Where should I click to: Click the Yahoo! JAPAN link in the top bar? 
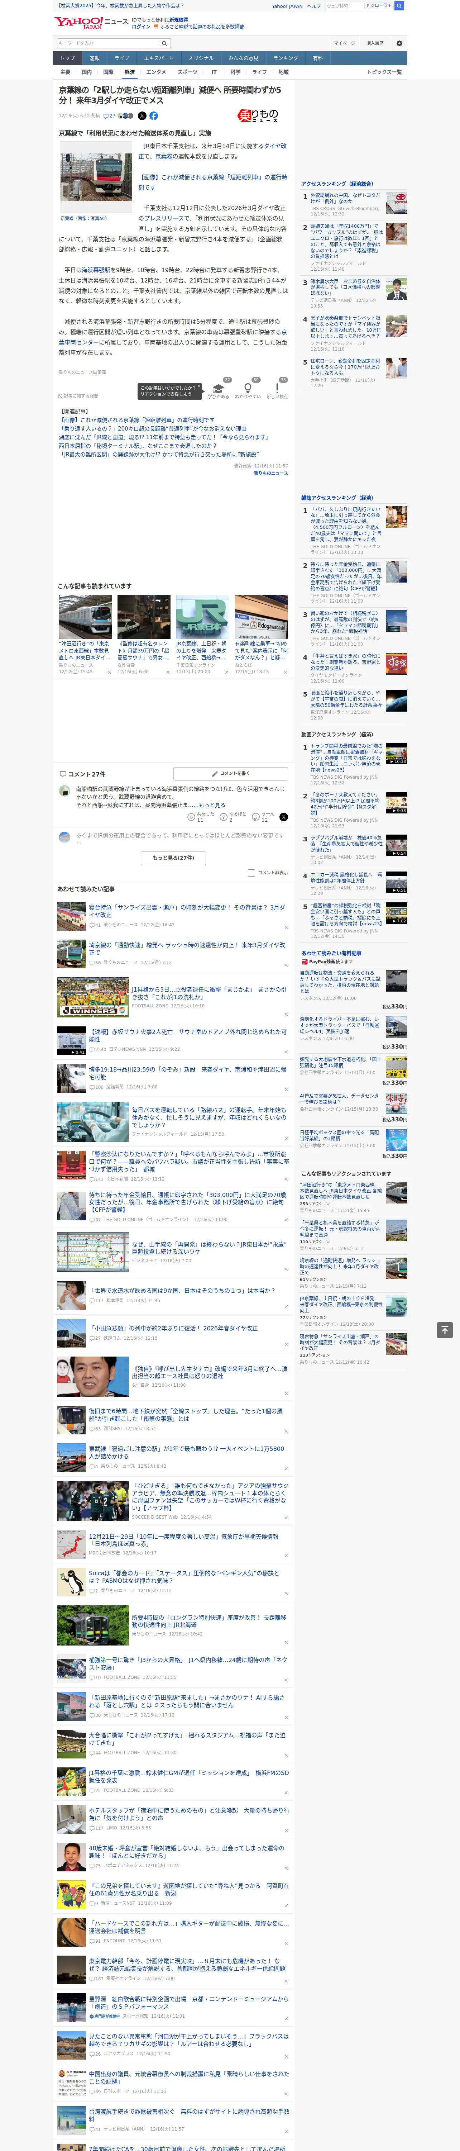(287, 6)
